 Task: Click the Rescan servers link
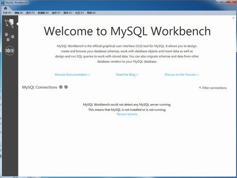pos(127,114)
